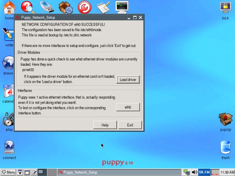The image size is (235, 176).
Task: Click the Puppy_Network_Setup window menu icon
Action: point(18,18)
